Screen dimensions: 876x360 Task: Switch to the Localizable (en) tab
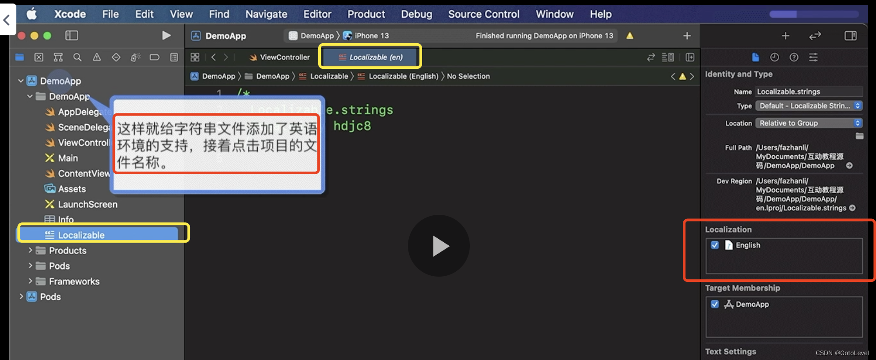370,57
